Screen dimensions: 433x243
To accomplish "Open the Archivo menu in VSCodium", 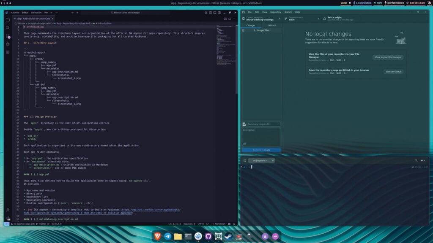I will point(16,12).
